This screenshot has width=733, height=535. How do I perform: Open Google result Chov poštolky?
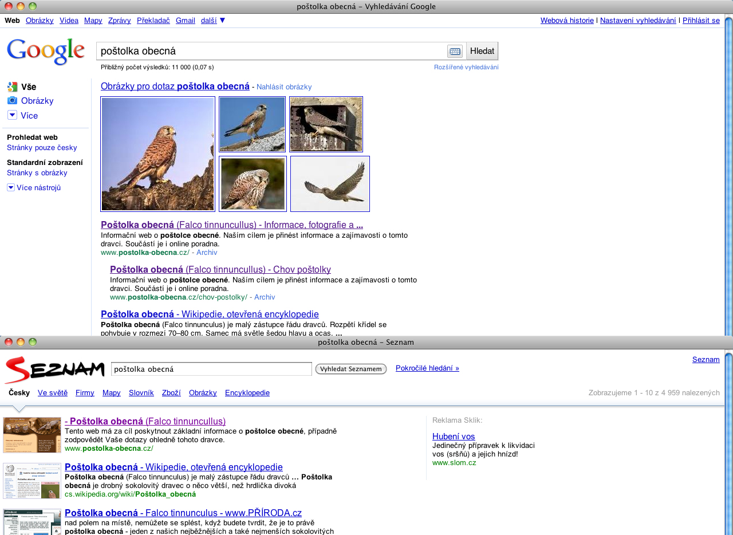pos(220,269)
